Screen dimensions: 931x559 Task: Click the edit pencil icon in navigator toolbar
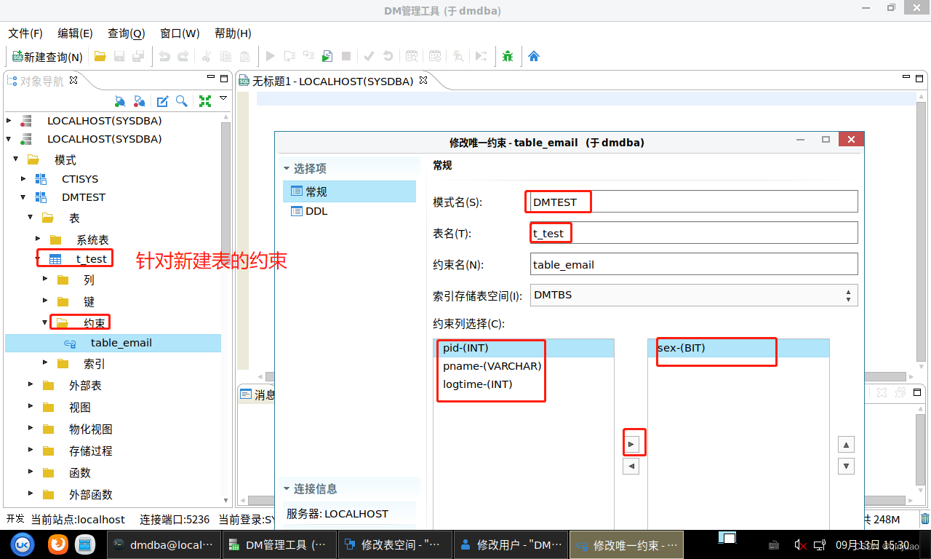(163, 101)
